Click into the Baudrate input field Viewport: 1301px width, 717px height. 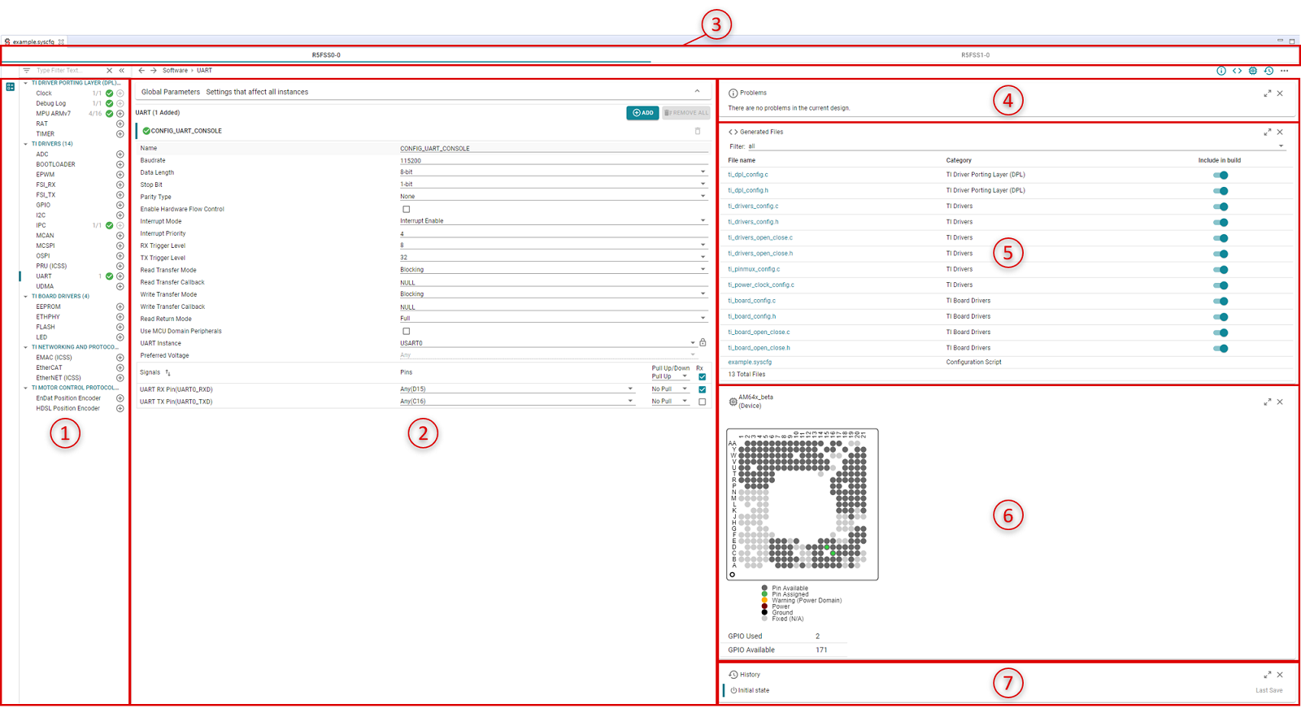point(553,160)
